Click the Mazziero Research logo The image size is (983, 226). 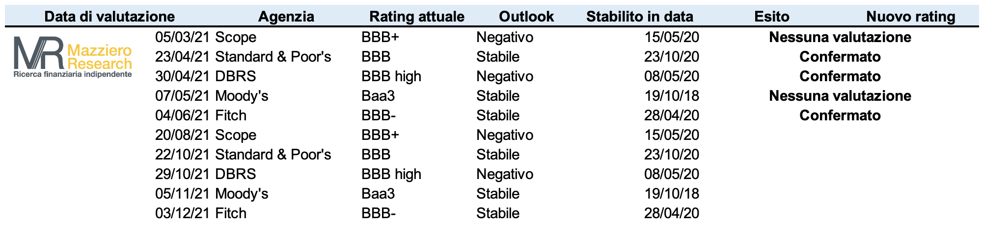pyautogui.click(x=73, y=57)
